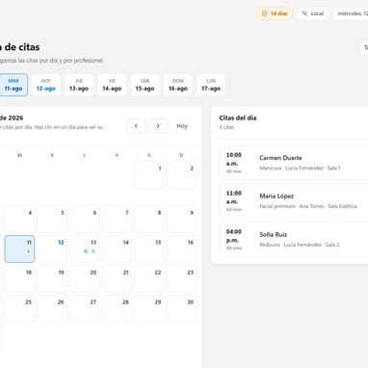Select day 30 in the calendar

pyautogui.click(x=181, y=308)
